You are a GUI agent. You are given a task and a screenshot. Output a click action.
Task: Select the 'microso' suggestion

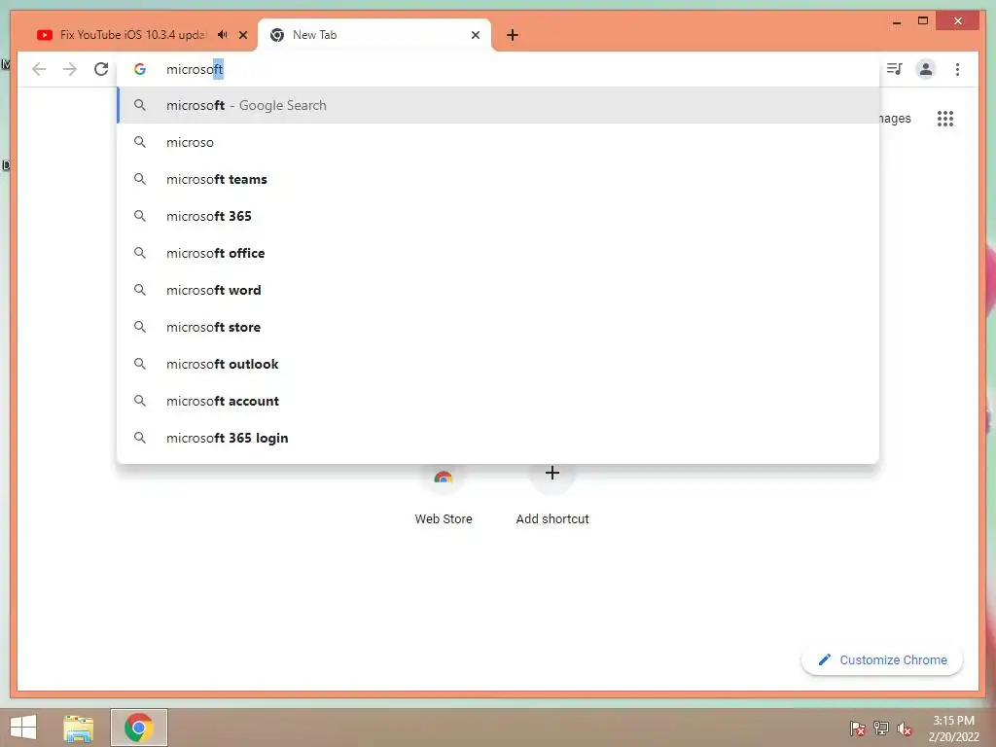pyautogui.click(x=498, y=142)
